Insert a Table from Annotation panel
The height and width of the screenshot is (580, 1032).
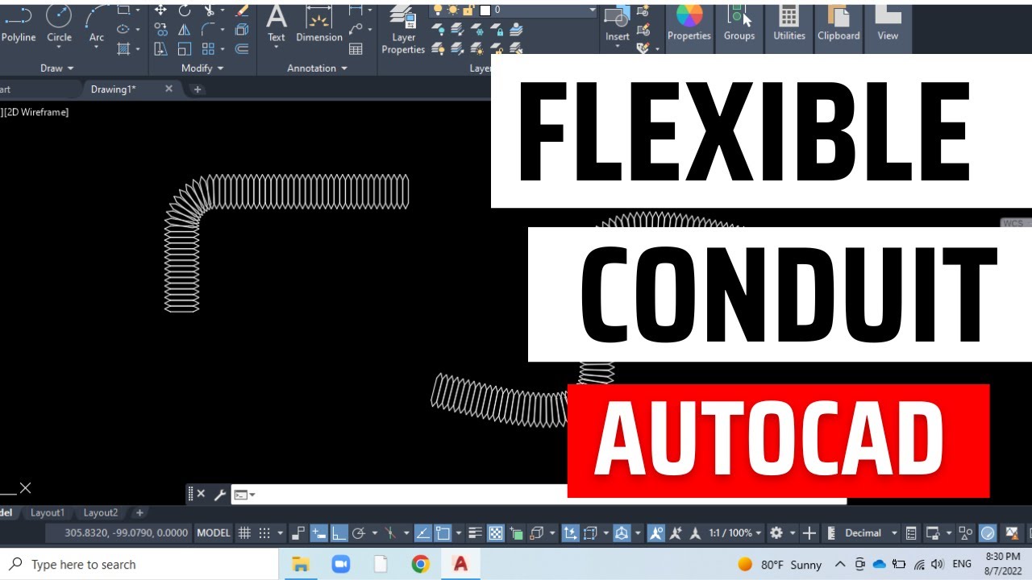click(x=356, y=48)
